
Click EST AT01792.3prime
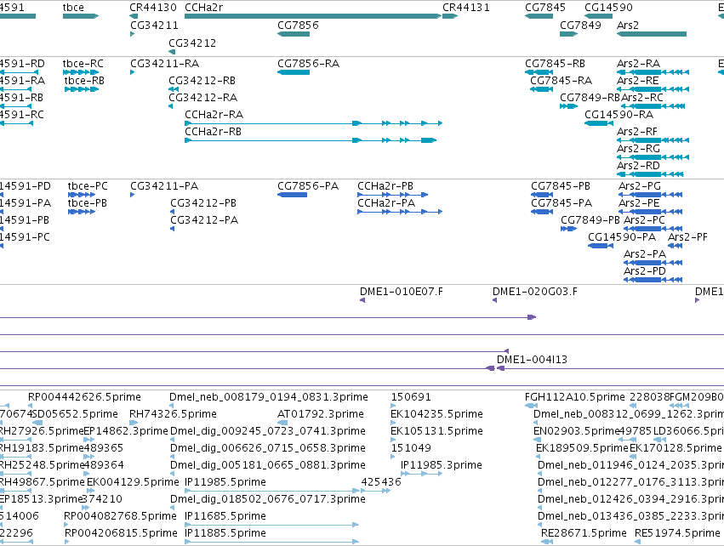(x=321, y=414)
